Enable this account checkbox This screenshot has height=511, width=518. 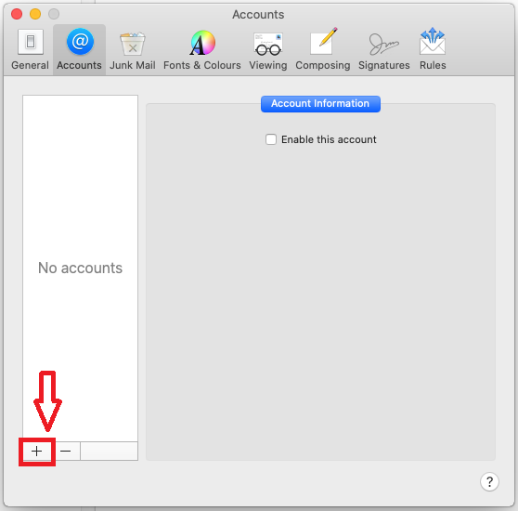click(x=271, y=139)
